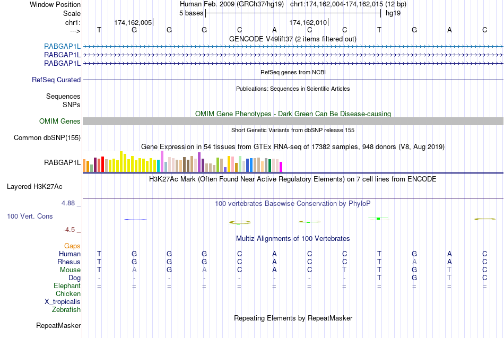This screenshot has width=504, height=338.
Task: Click 'Multiz Alignments of 100 Vertebrates' title
Action: tap(293, 239)
